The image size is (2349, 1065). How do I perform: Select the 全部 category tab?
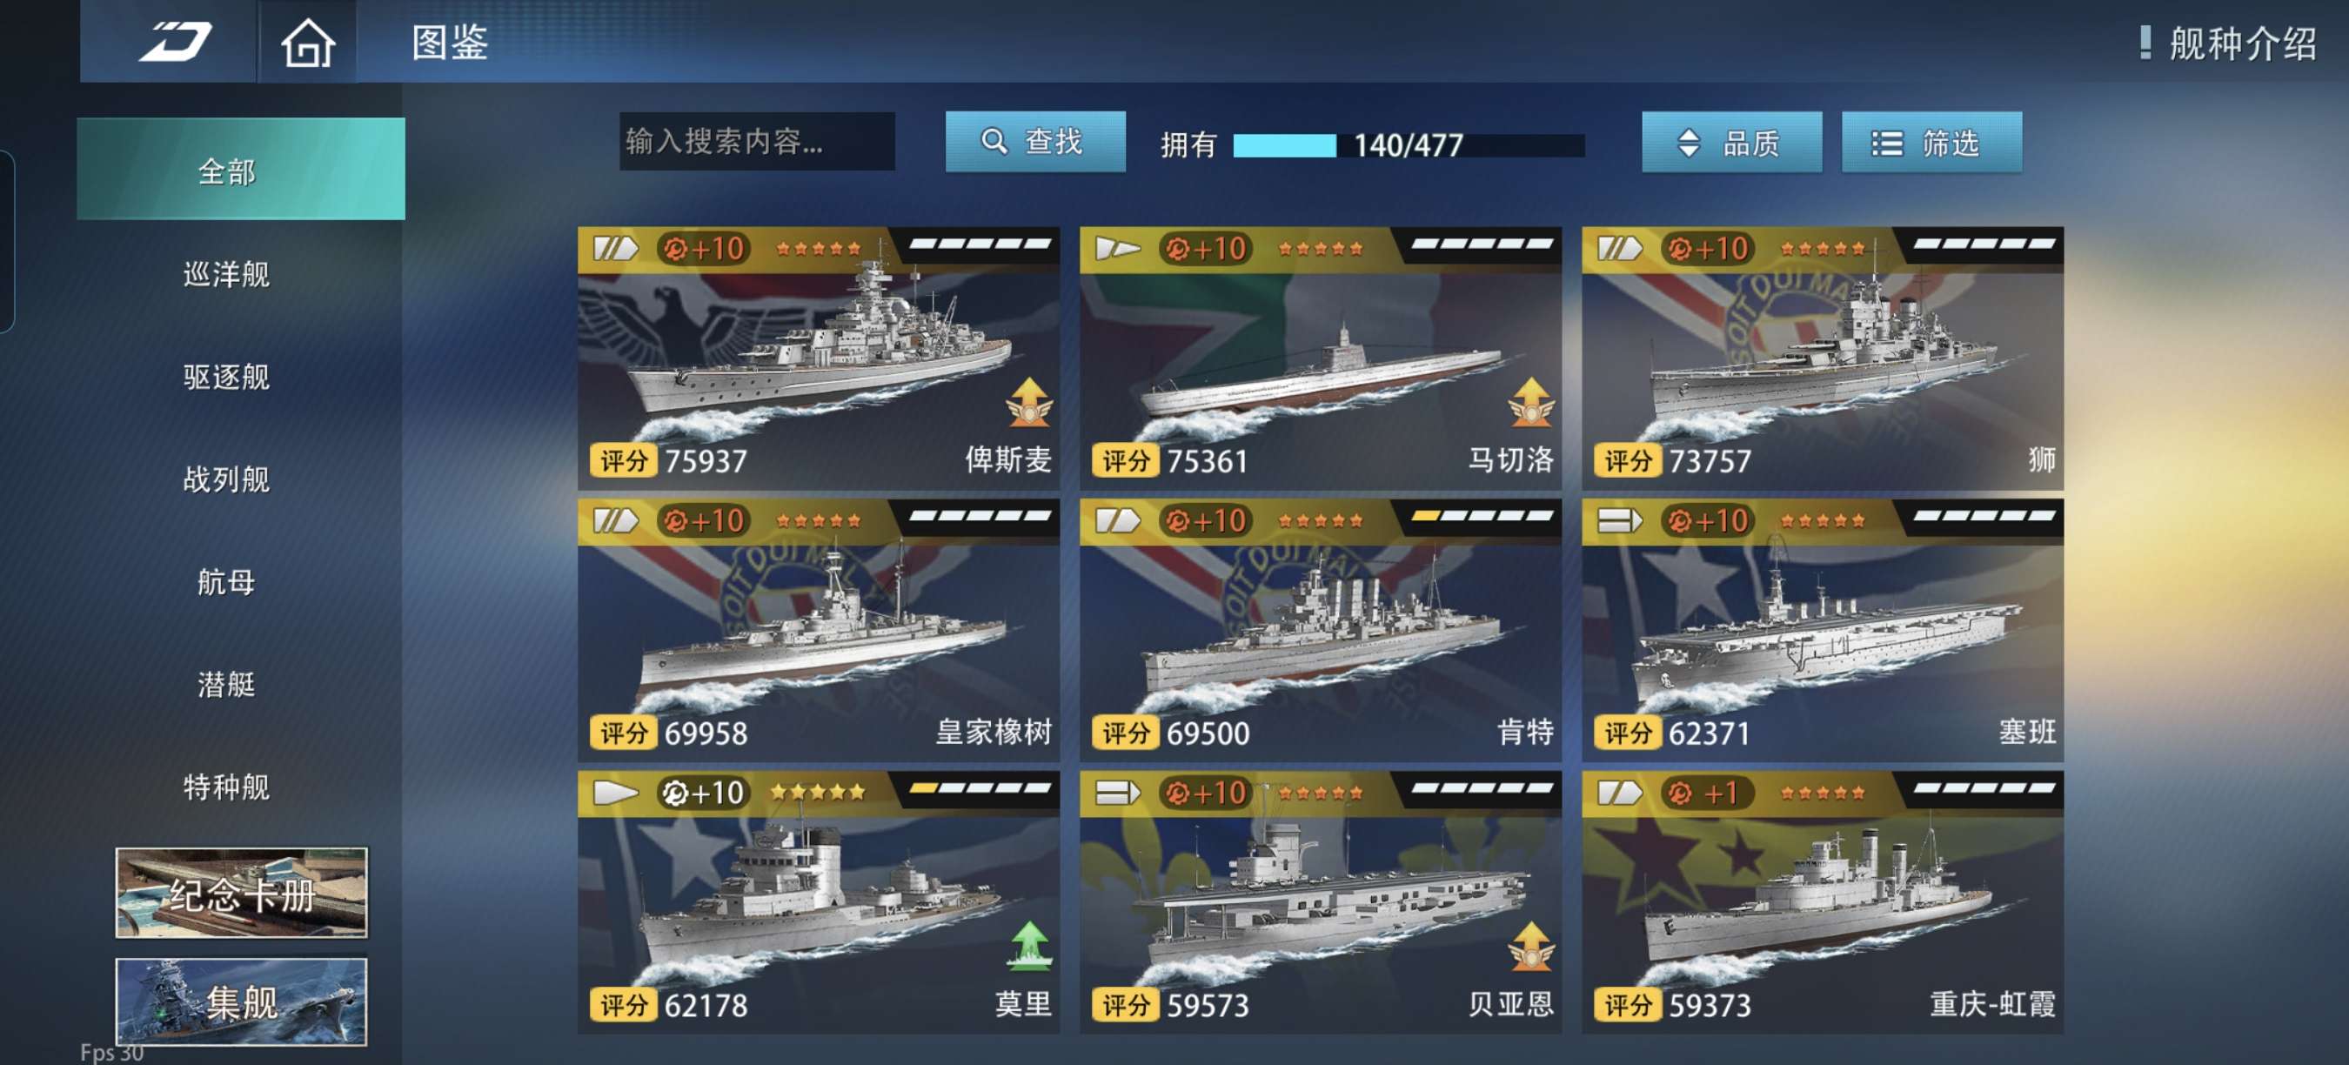tap(241, 170)
